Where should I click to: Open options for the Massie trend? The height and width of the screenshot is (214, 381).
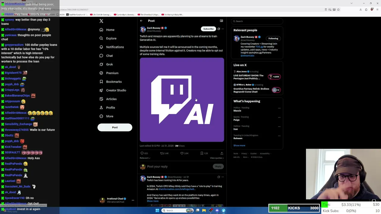click(x=279, y=108)
